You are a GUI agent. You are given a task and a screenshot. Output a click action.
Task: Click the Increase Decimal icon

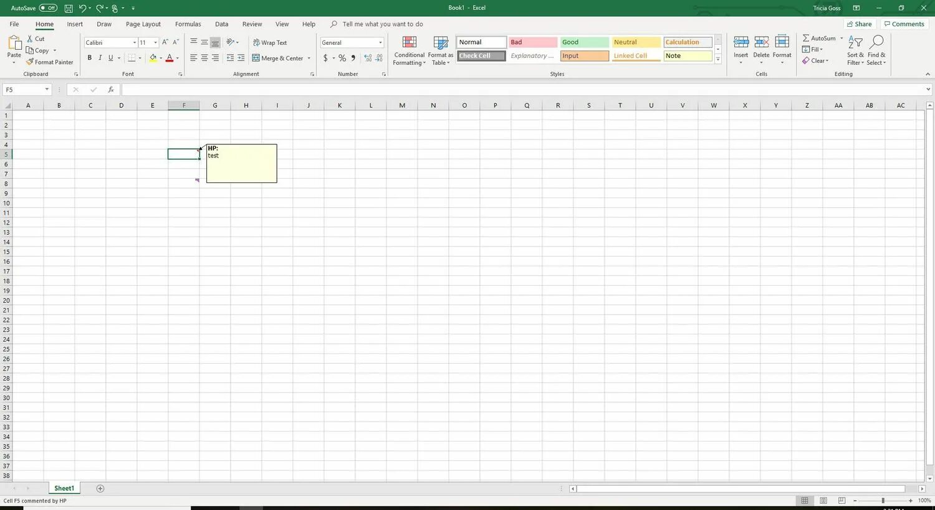[367, 58]
